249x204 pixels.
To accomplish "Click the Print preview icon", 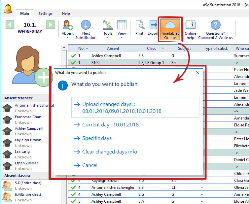I will coord(140,25).
